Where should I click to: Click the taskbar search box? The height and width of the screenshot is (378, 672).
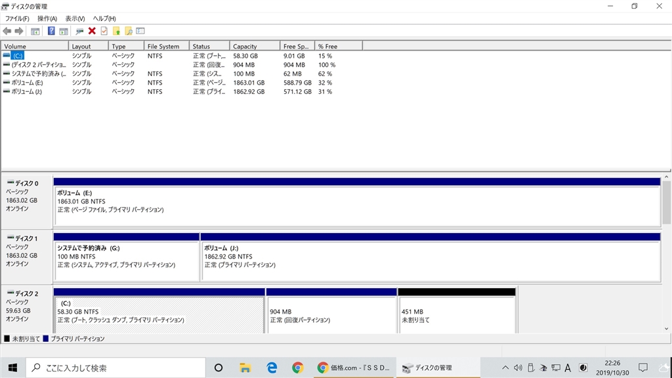[x=115, y=367]
